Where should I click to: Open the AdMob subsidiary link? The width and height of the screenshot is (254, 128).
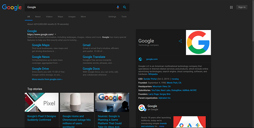pyautogui.click(x=186, y=90)
